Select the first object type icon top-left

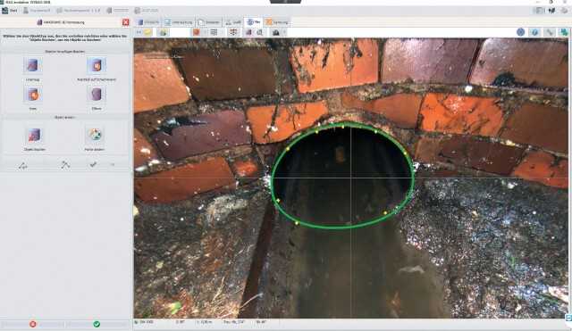coord(33,65)
